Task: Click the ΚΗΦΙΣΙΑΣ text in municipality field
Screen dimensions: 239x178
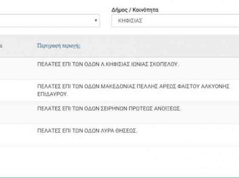Action: pyautogui.click(x=130, y=21)
